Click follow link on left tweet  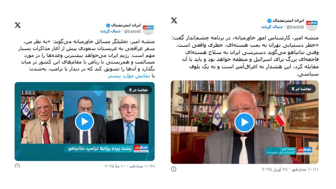[110, 31]
